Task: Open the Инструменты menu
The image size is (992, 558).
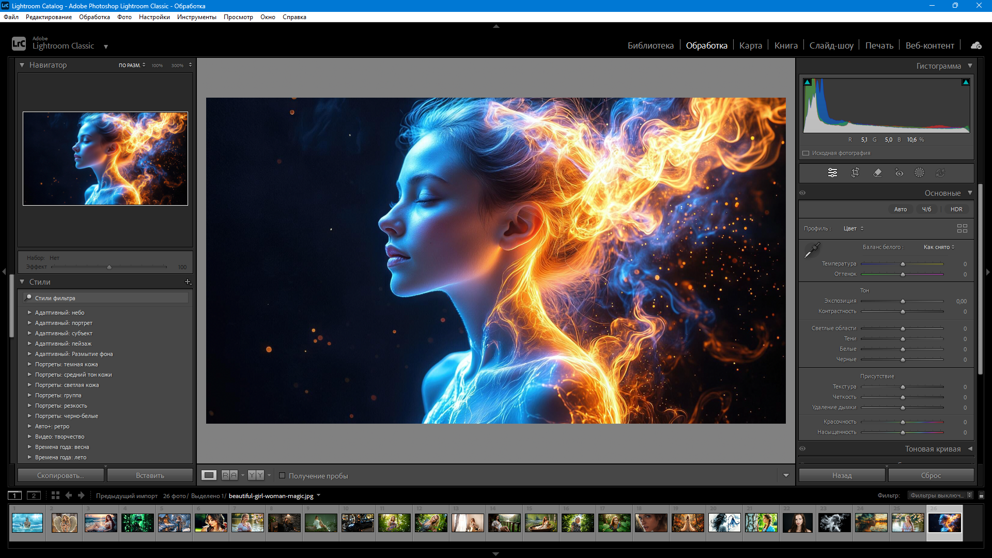Action: (196, 17)
